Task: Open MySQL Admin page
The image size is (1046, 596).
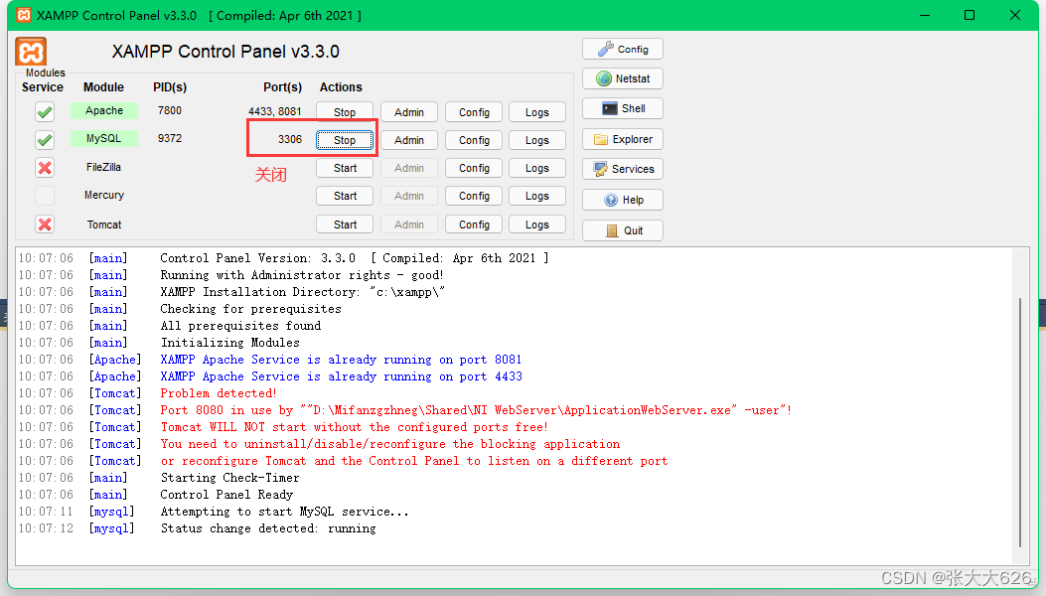Action: pos(409,140)
